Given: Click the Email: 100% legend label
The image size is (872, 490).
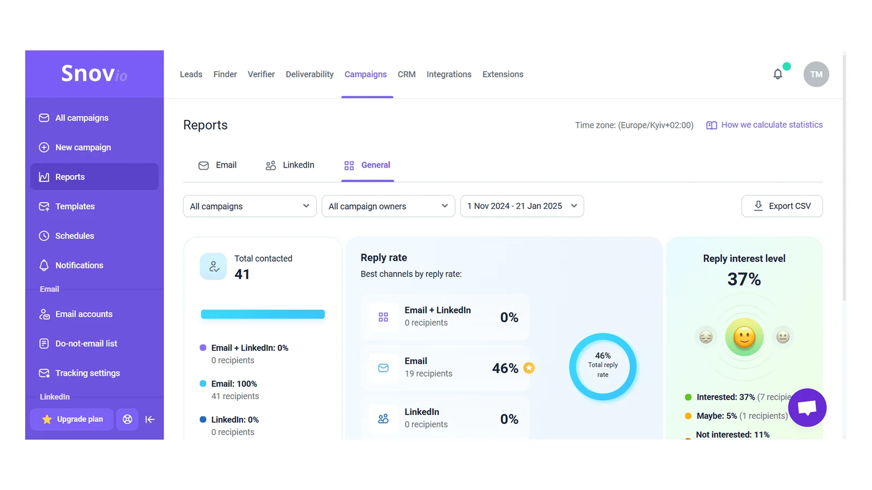Looking at the screenshot, I should point(234,384).
